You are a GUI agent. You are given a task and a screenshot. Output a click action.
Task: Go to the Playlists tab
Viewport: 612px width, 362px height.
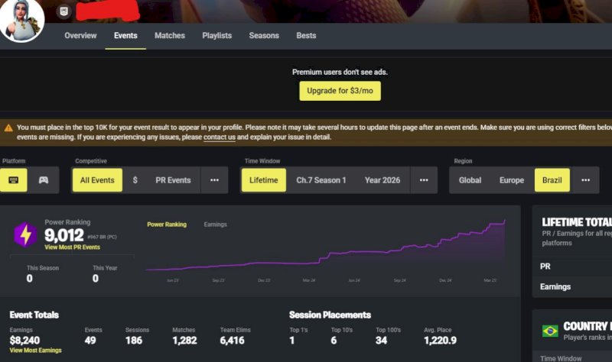point(217,35)
